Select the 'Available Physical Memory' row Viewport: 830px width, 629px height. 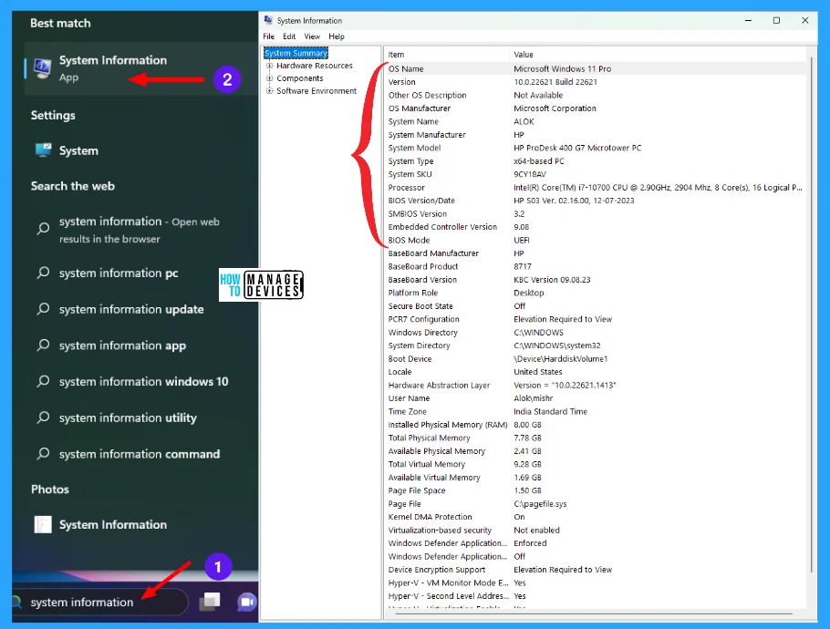[x=596, y=451]
